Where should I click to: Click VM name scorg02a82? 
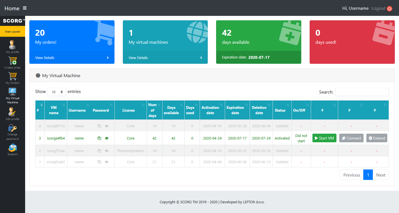[x=56, y=162]
